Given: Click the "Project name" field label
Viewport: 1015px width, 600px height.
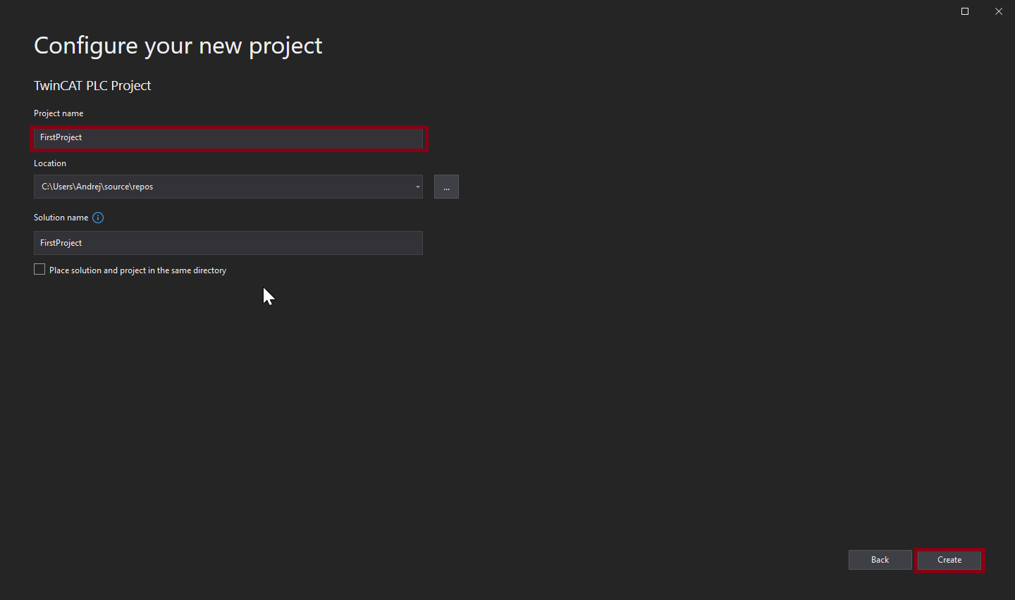Looking at the screenshot, I should [59, 113].
